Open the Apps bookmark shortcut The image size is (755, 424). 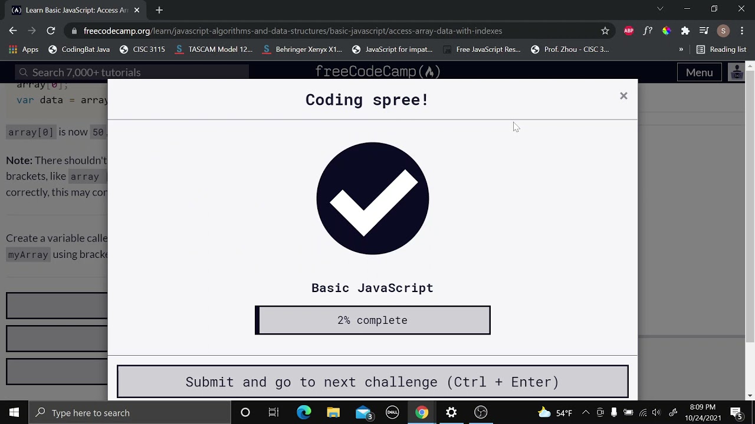click(24, 49)
